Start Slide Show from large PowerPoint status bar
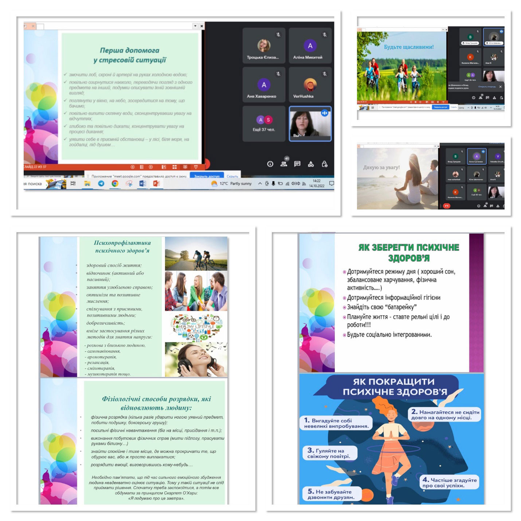 [x=196, y=167]
